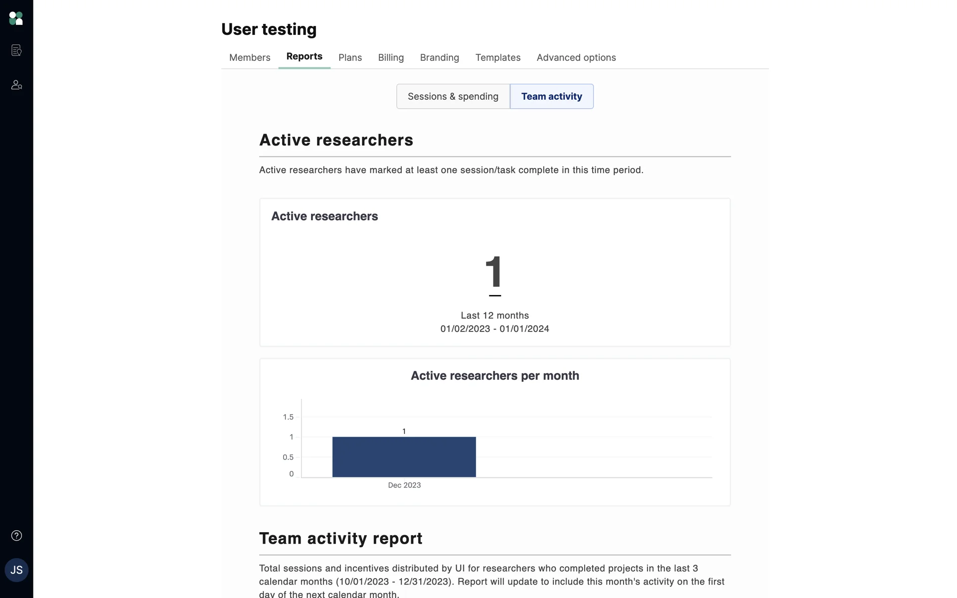Open the Billing tab
957x598 pixels.
391,57
